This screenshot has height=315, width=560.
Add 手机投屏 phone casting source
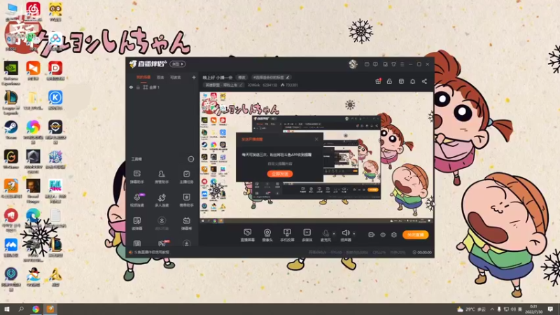coord(287,235)
